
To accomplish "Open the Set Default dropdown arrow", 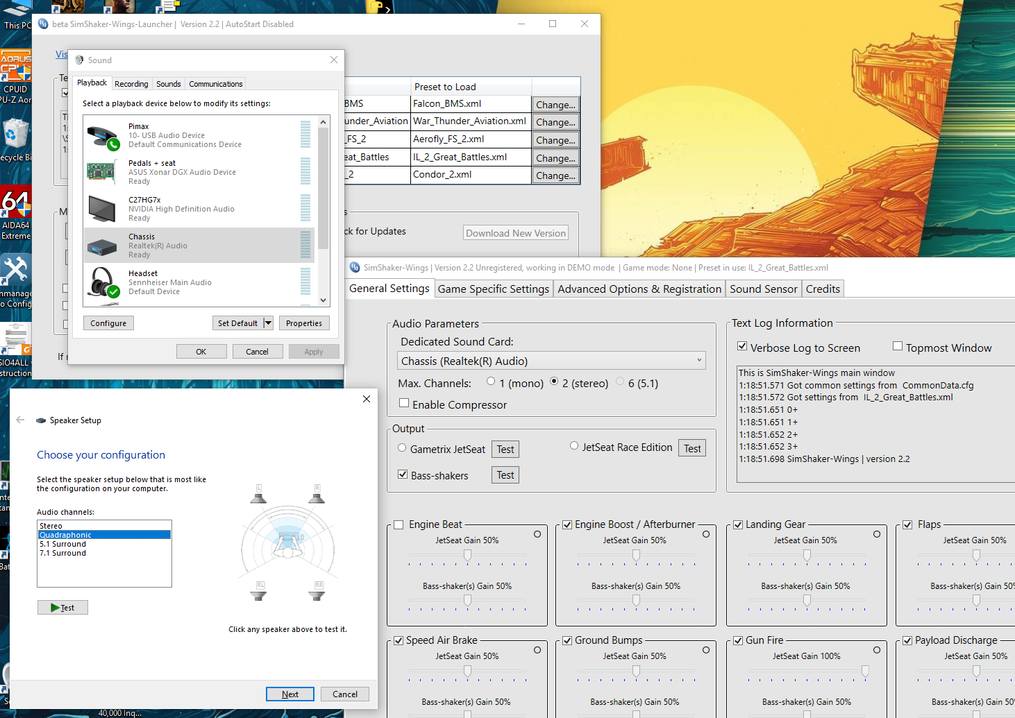I will [268, 323].
